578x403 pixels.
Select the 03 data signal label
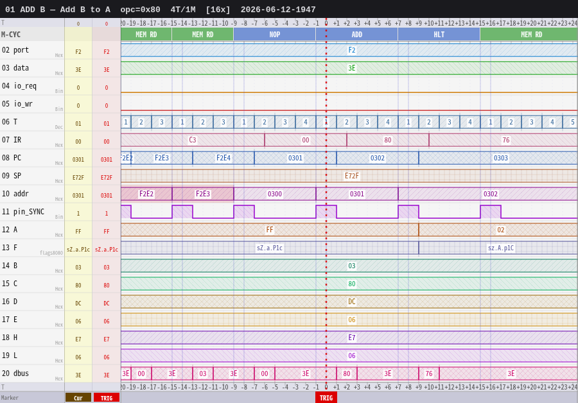pos(15,68)
